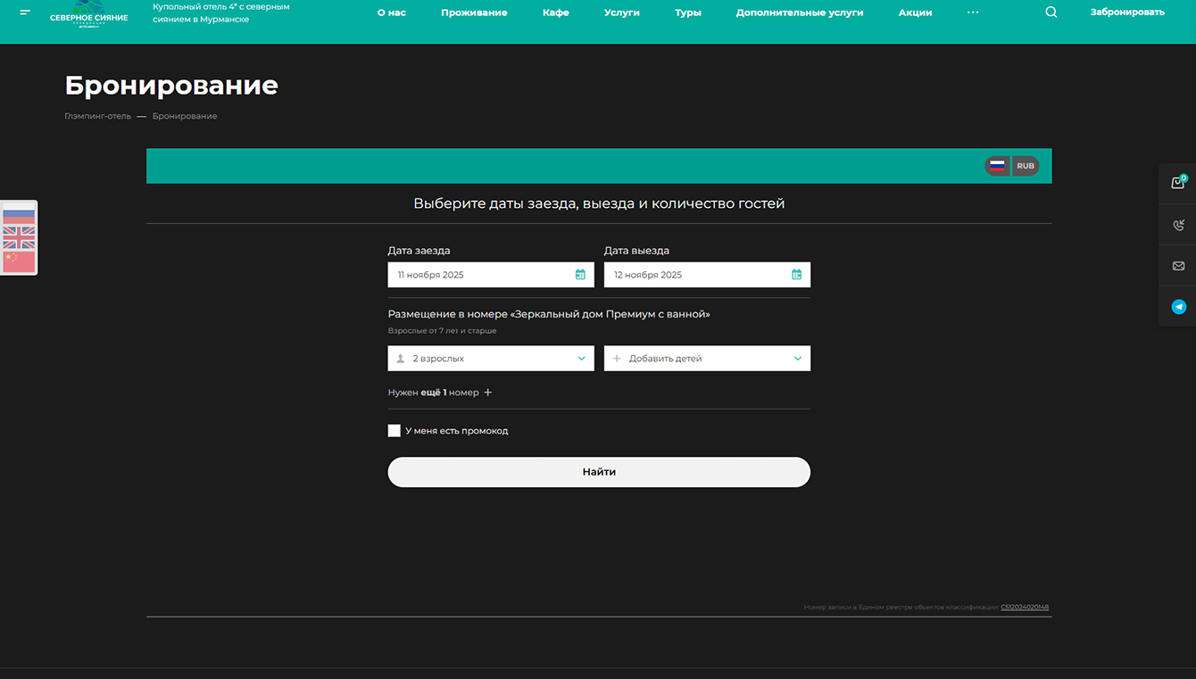The width and height of the screenshot is (1196, 679).
Task: Click the Russian flag button beside RUB
Action: pos(997,166)
